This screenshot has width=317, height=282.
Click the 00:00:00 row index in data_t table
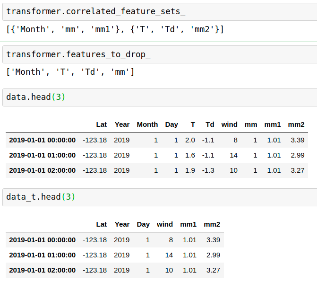pos(42,240)
